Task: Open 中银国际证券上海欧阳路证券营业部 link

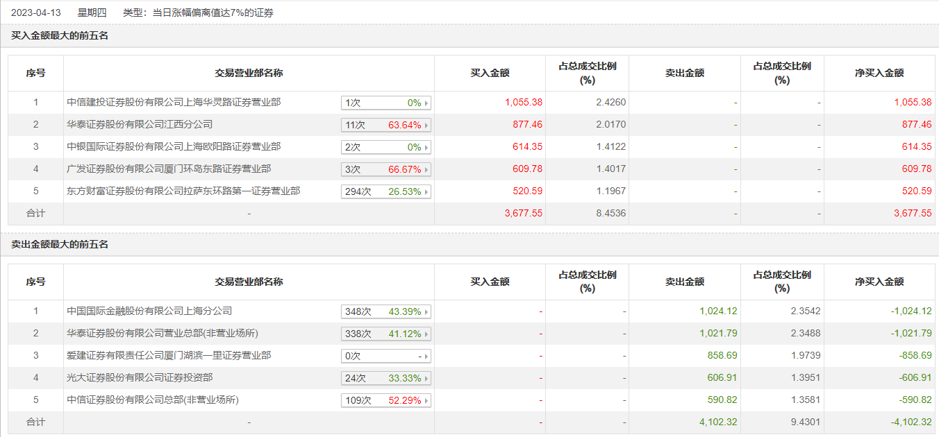Action: point(174,146)
